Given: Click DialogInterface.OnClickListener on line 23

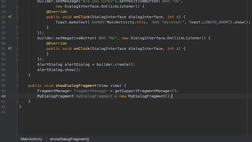Looking at the screenshot, I should pyautogui.click(x=100, y=6).
